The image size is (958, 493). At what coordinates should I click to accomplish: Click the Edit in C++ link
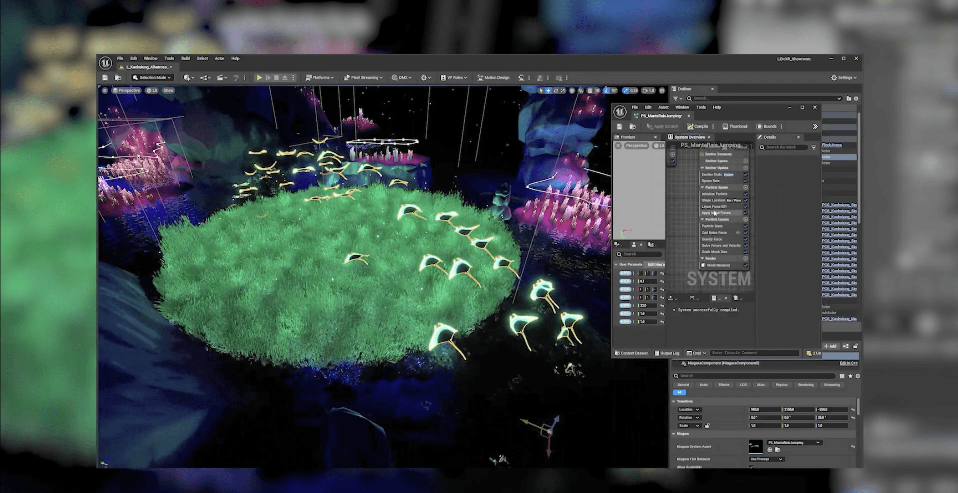848,363
